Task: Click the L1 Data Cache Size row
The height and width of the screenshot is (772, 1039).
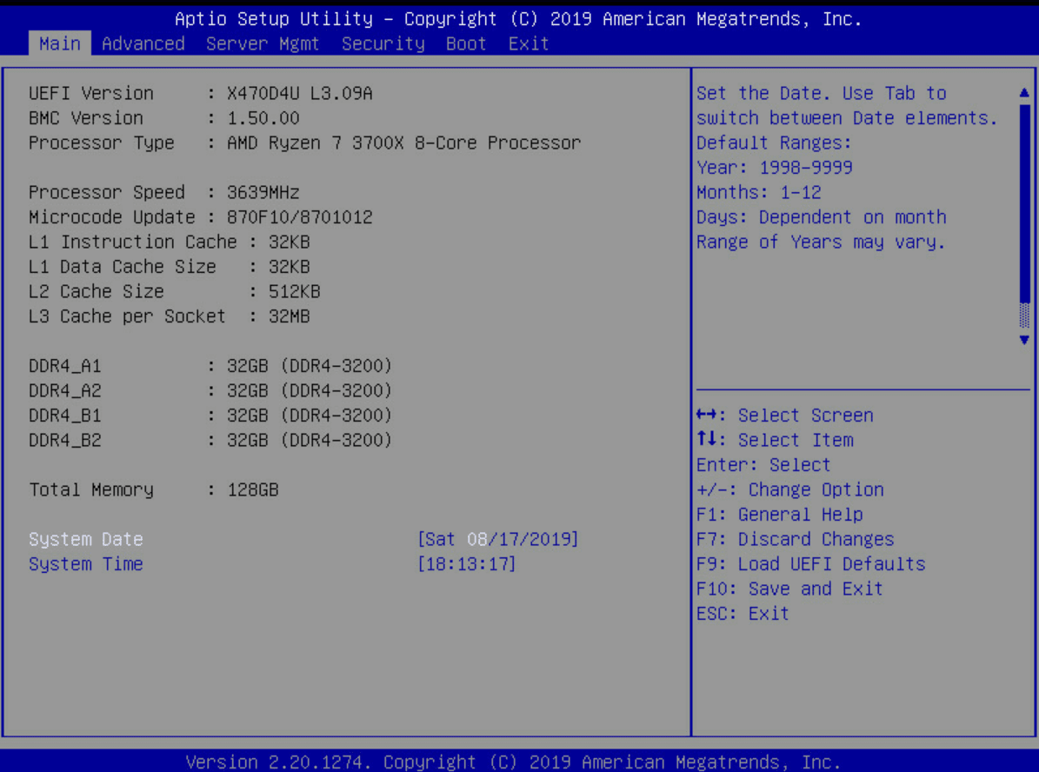Action: coord(169,267)
